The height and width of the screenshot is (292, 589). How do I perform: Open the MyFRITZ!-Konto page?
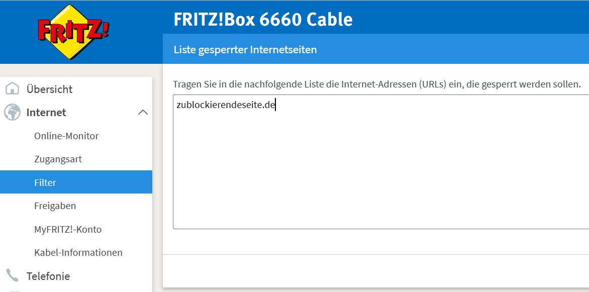coord(68,229)
